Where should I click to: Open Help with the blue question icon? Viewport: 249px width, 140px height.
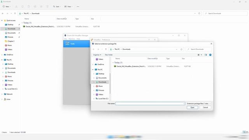(x=210, y=55)
